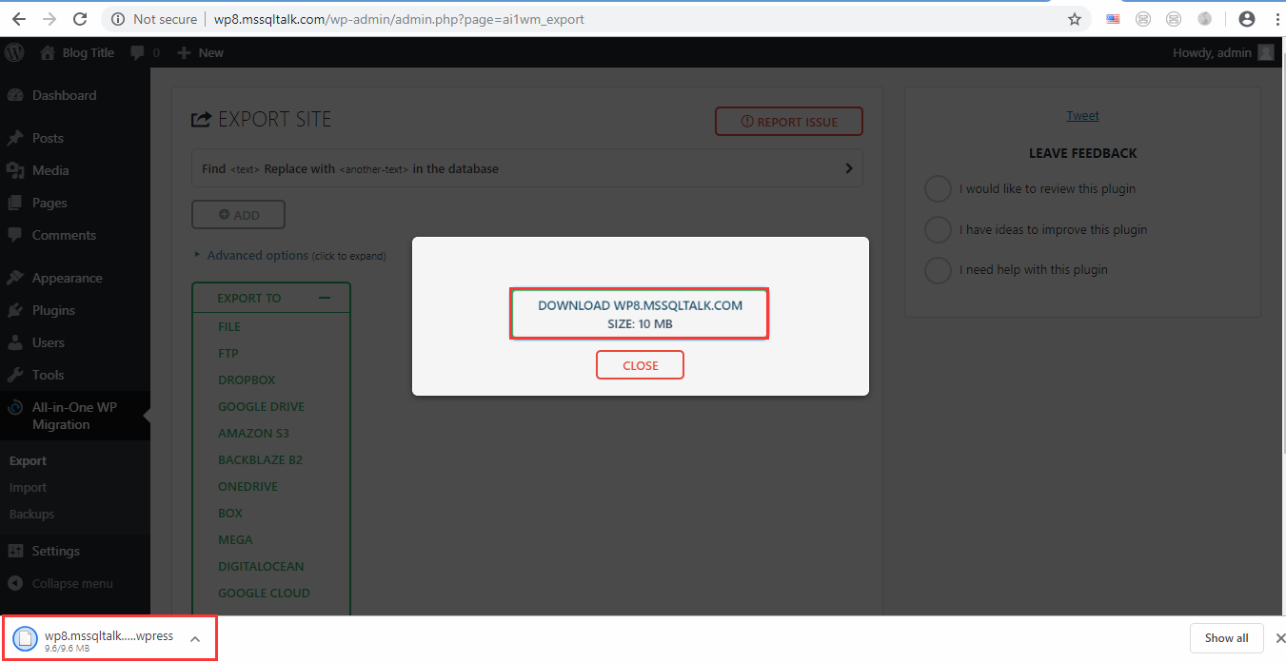1286x662 pixels.
Task: Click the US flag extension icon
Action: 1113,19
